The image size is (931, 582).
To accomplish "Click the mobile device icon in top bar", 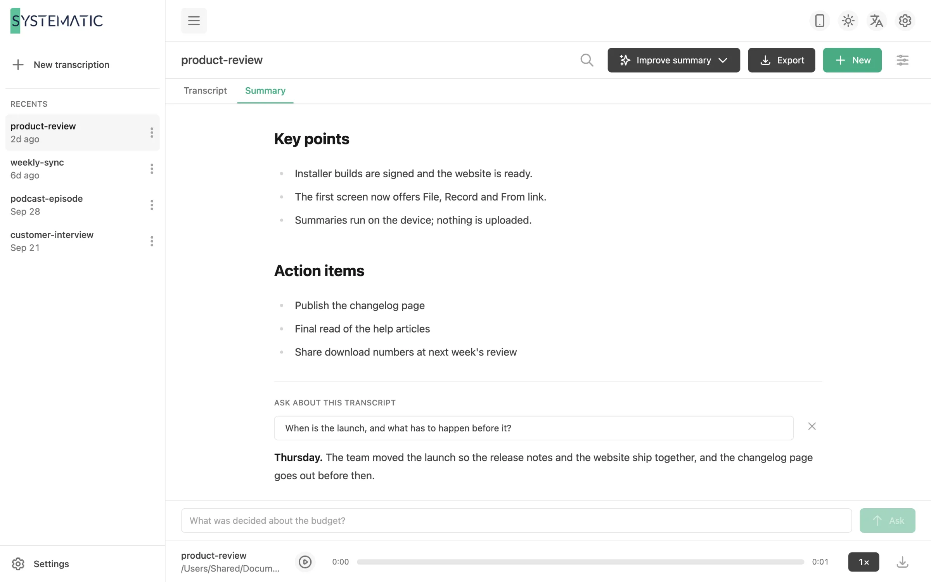I will pos(819,21).
